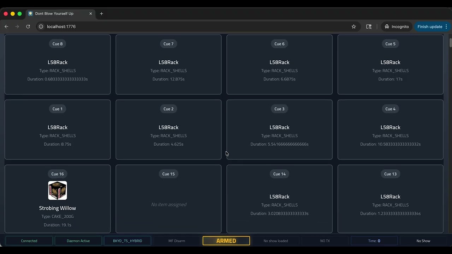This screenshot has width=452, height=254.
Task: Click the Daemon Active status indicator
Action: click(78, 241)
